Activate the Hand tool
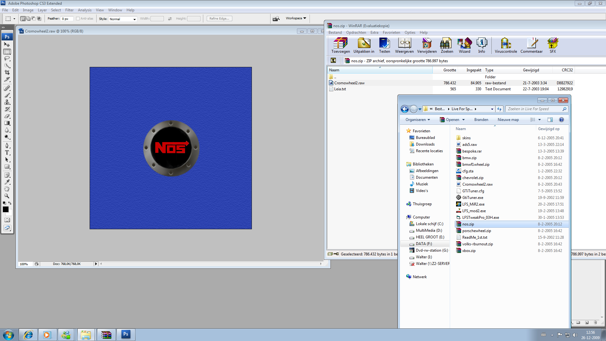Viewport: 606px width, 341px height. (x=7, y=189)
